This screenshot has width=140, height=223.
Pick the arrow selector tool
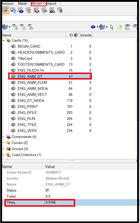point(112,27)
